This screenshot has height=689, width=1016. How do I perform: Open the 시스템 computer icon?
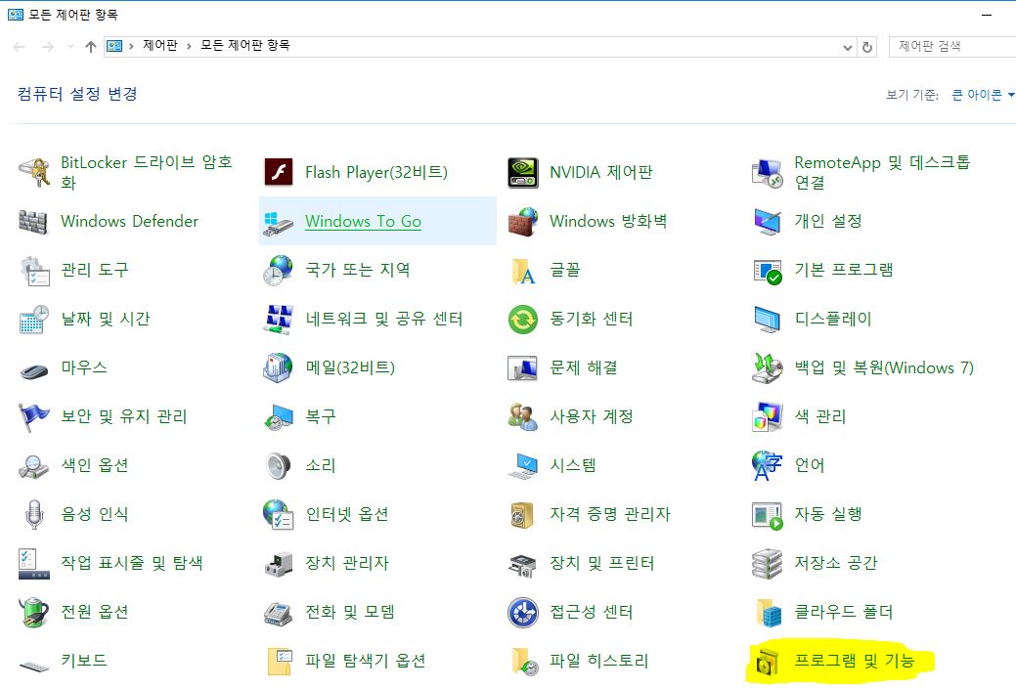point(523,466)
